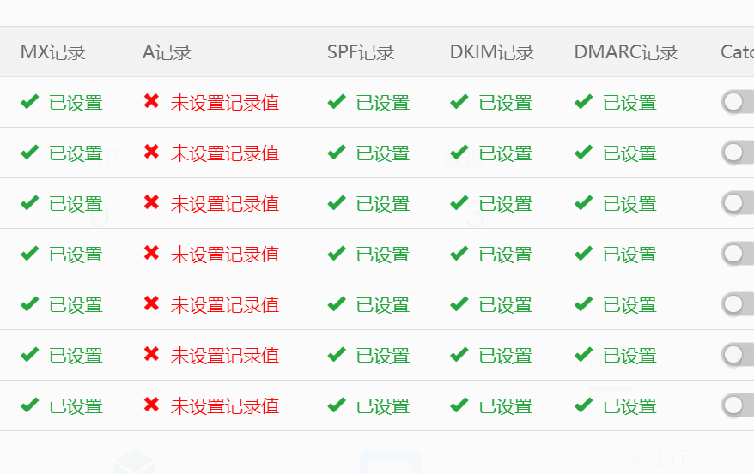754x474 pixels.
Task: Select the A记录 column header
Action: pyautogui.click(x=167, y=52)
